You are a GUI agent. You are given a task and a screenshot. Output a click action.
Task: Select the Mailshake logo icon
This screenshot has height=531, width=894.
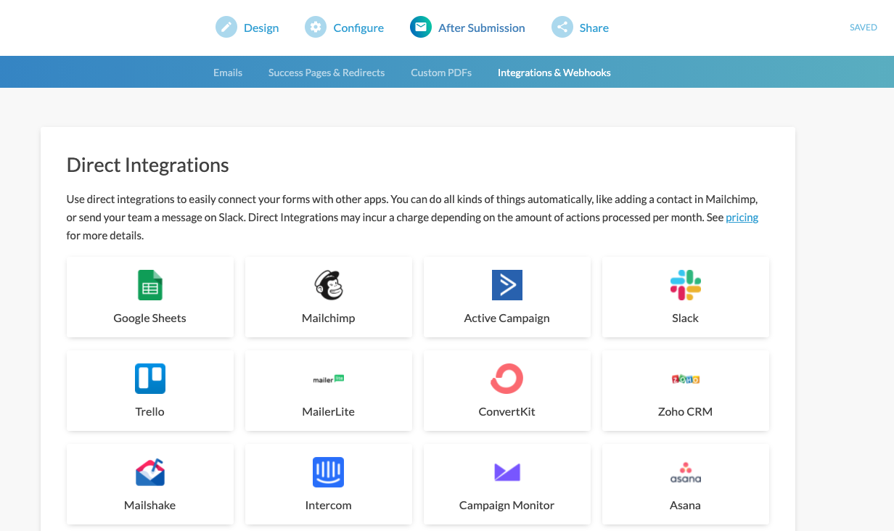(150, 472)
